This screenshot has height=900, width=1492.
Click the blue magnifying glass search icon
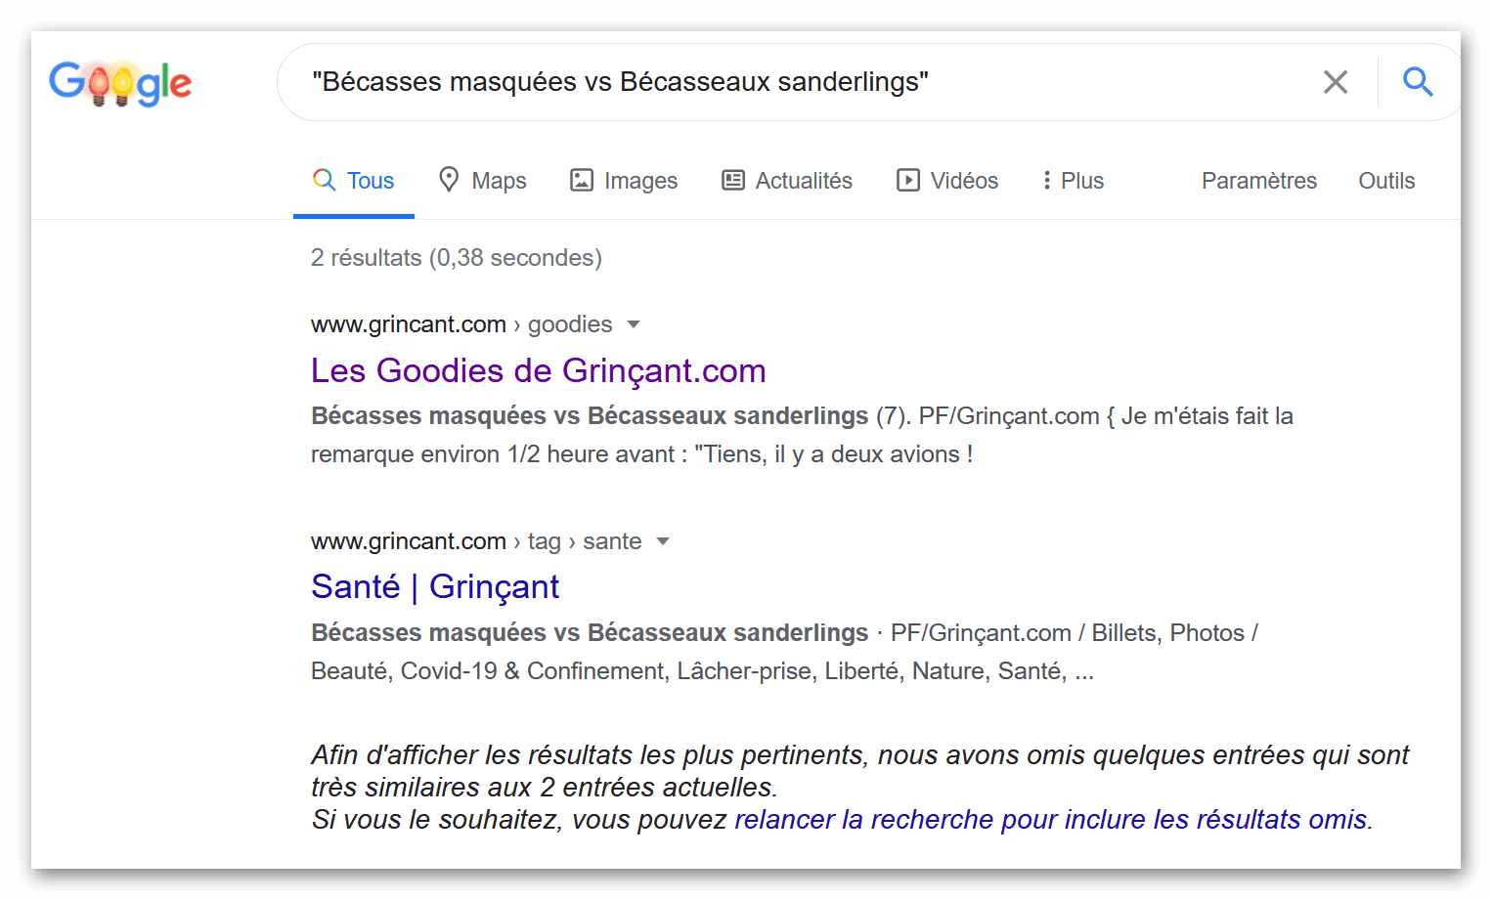[x=1418, y=82]
